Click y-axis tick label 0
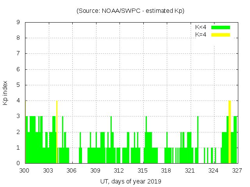Screen dimensions: 250x187 point(18,163)
